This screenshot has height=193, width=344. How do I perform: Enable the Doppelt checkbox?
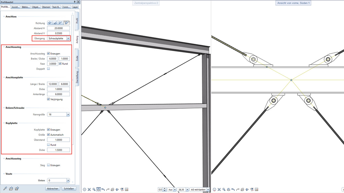click(x=49, y=69)
